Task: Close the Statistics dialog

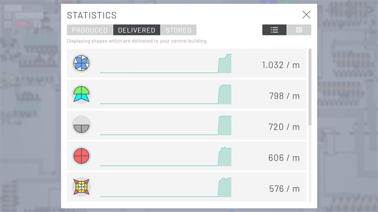Action: [x=306, y=15]
